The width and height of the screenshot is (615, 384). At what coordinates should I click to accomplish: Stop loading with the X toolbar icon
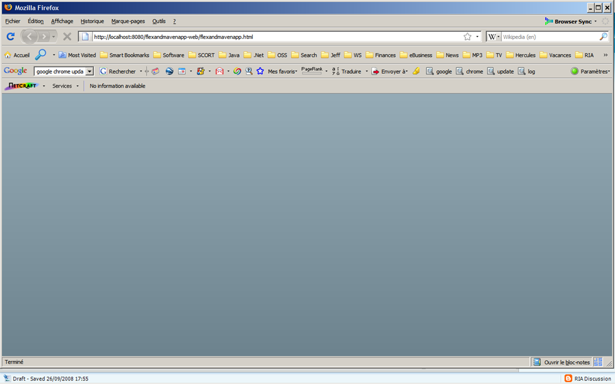(67, 37)
